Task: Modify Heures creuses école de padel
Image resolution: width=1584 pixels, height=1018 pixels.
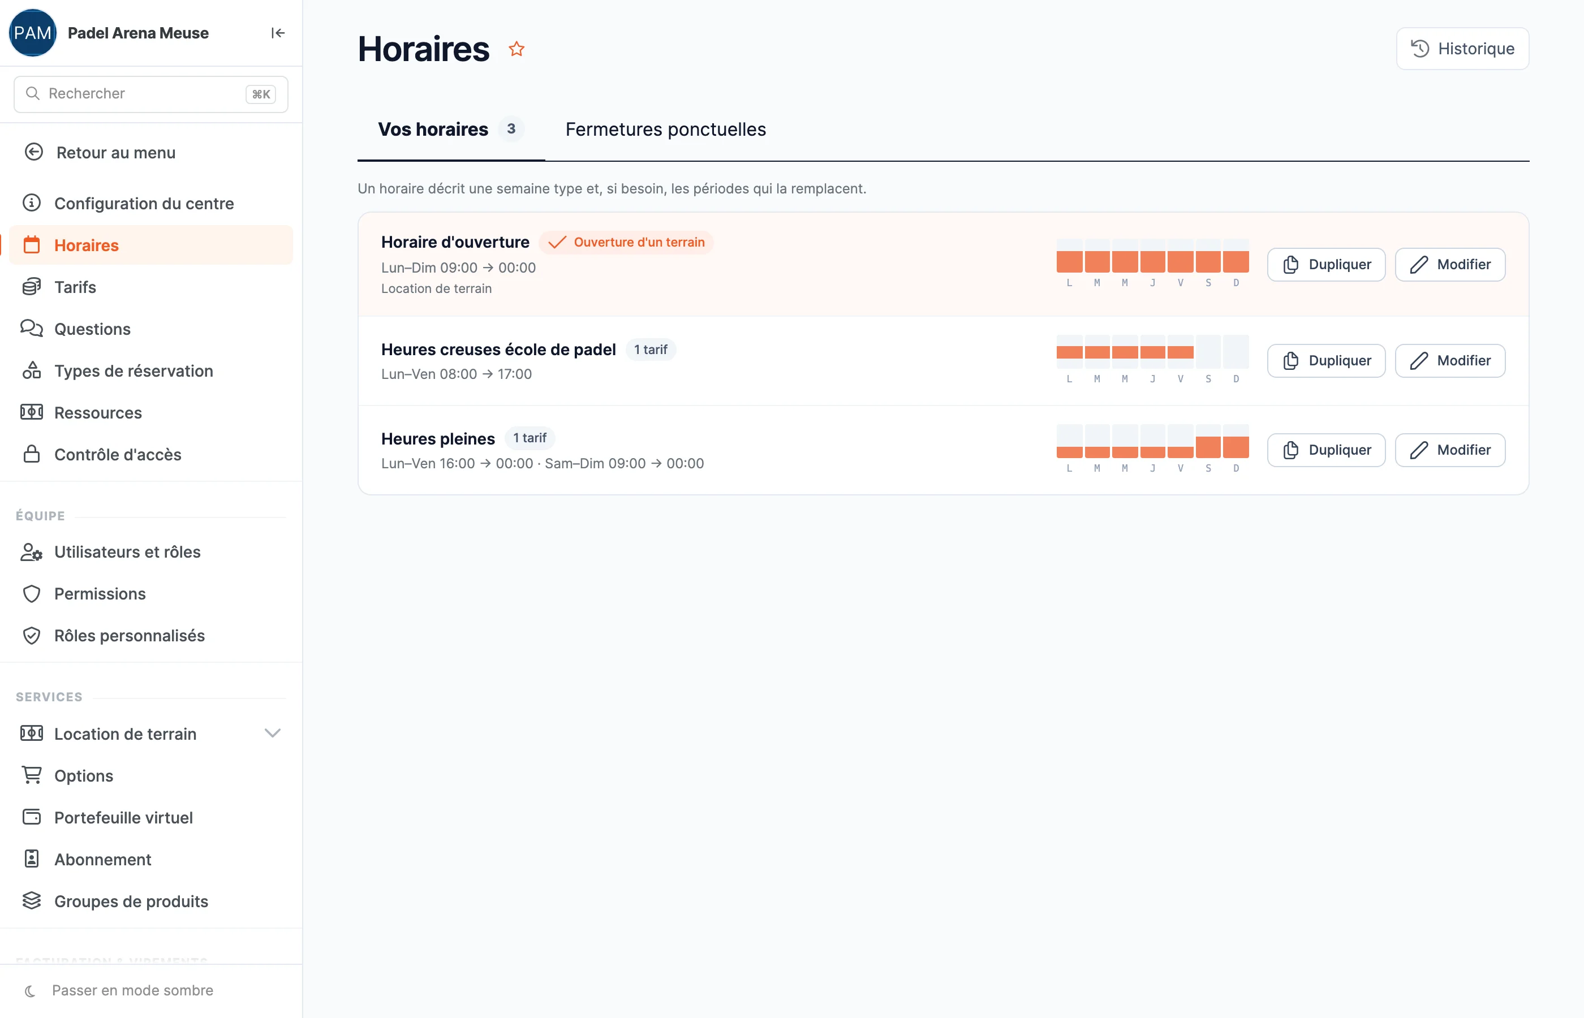Action: [x=1450, y=360]
